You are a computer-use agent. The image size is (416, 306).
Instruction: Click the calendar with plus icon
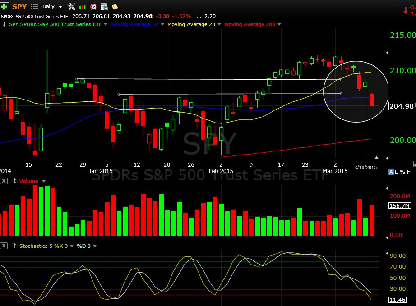point(104,7)
